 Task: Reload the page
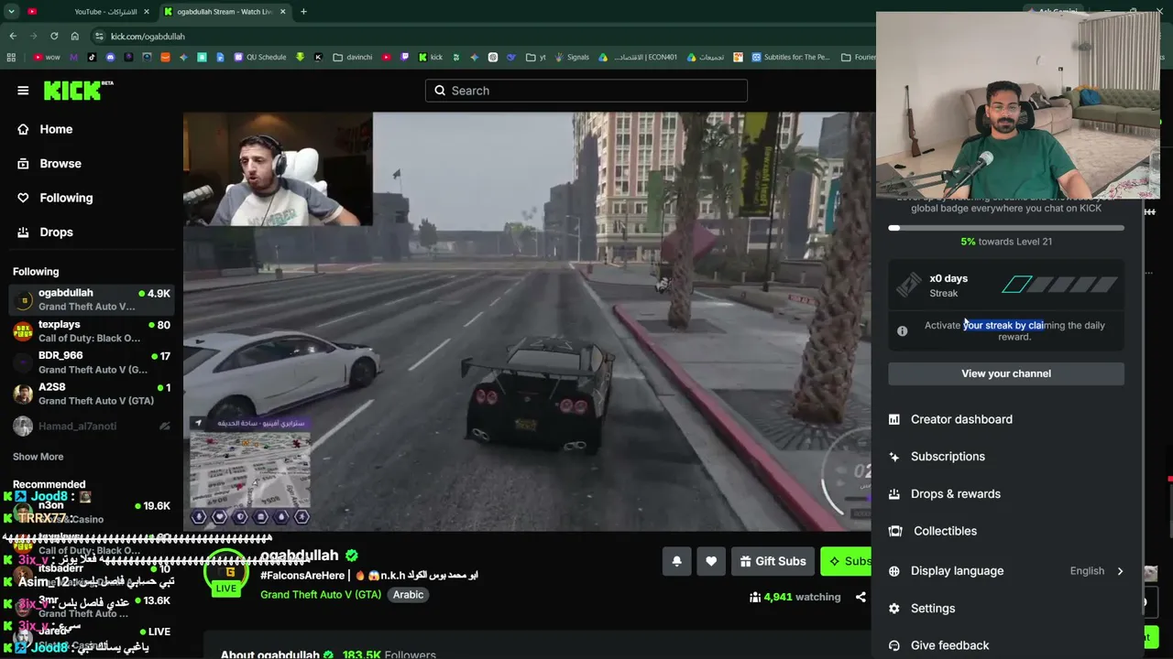tap(54, 36)
